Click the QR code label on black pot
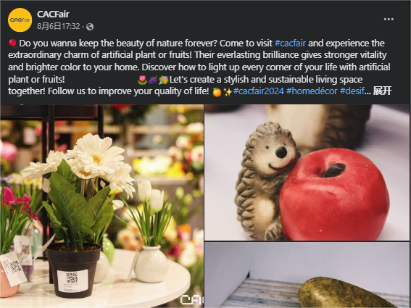Screen dimensions: 411x308 click(72, 281)
